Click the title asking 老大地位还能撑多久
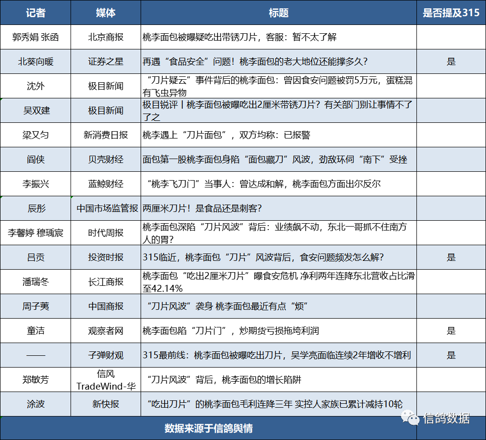The image size is (486, 440). coord(279,62)
